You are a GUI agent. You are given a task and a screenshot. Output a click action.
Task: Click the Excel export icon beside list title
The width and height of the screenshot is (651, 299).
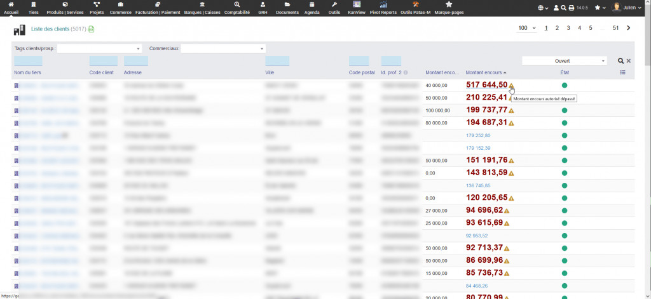click(x=91, y=29)
